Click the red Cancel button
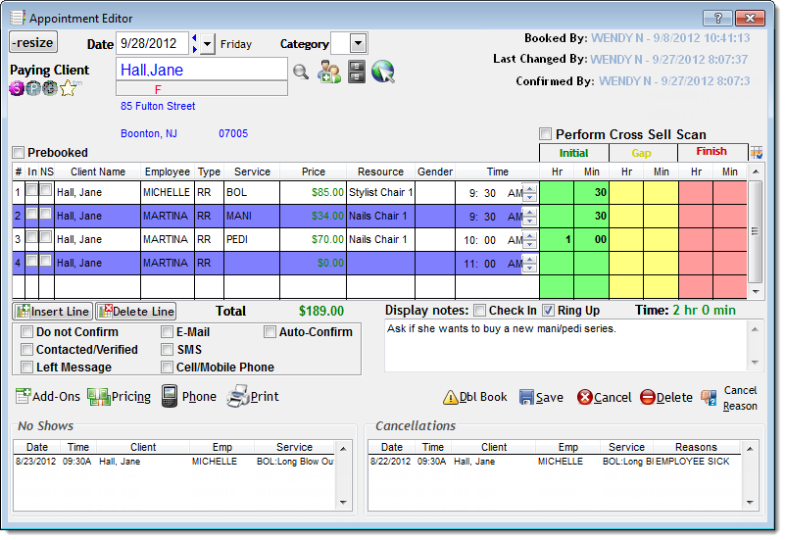The width and height of the screenshot is (785, 540). point(605,397)
